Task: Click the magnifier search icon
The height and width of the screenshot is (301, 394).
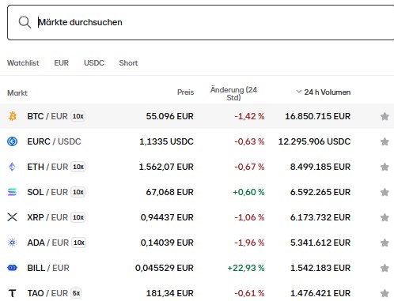Action: point(25,22)
